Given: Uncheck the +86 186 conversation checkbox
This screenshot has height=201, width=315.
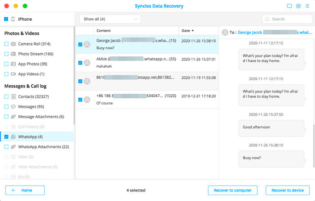Looking at the screenshot, I should pos(80,100).
